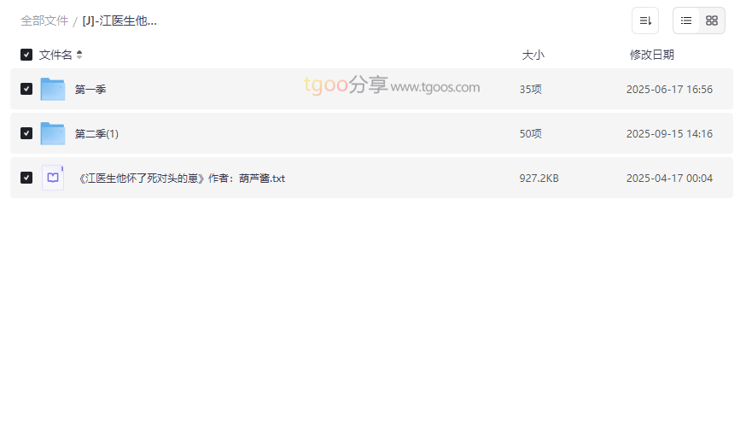Switch to list view icon
Image resolution: width=746 pixels, height=439 pixels.
point(686,20)
